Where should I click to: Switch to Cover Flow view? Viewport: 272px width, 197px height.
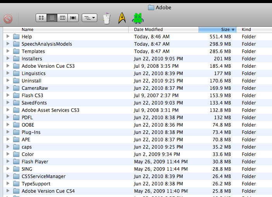(x=73, y=18)
